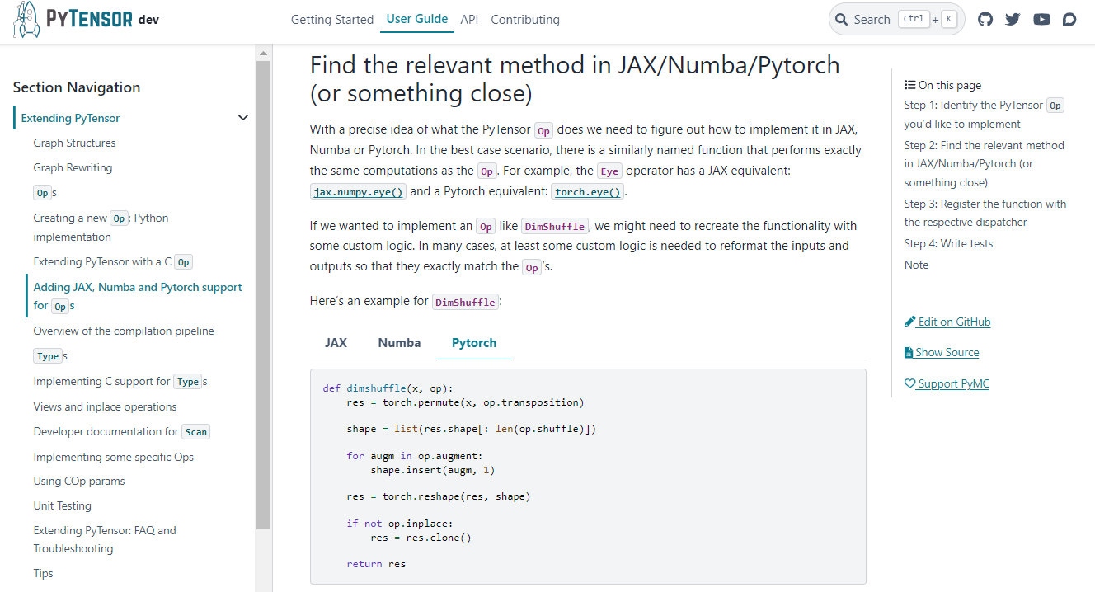Open the API navigation menu item

coord(469,19)
